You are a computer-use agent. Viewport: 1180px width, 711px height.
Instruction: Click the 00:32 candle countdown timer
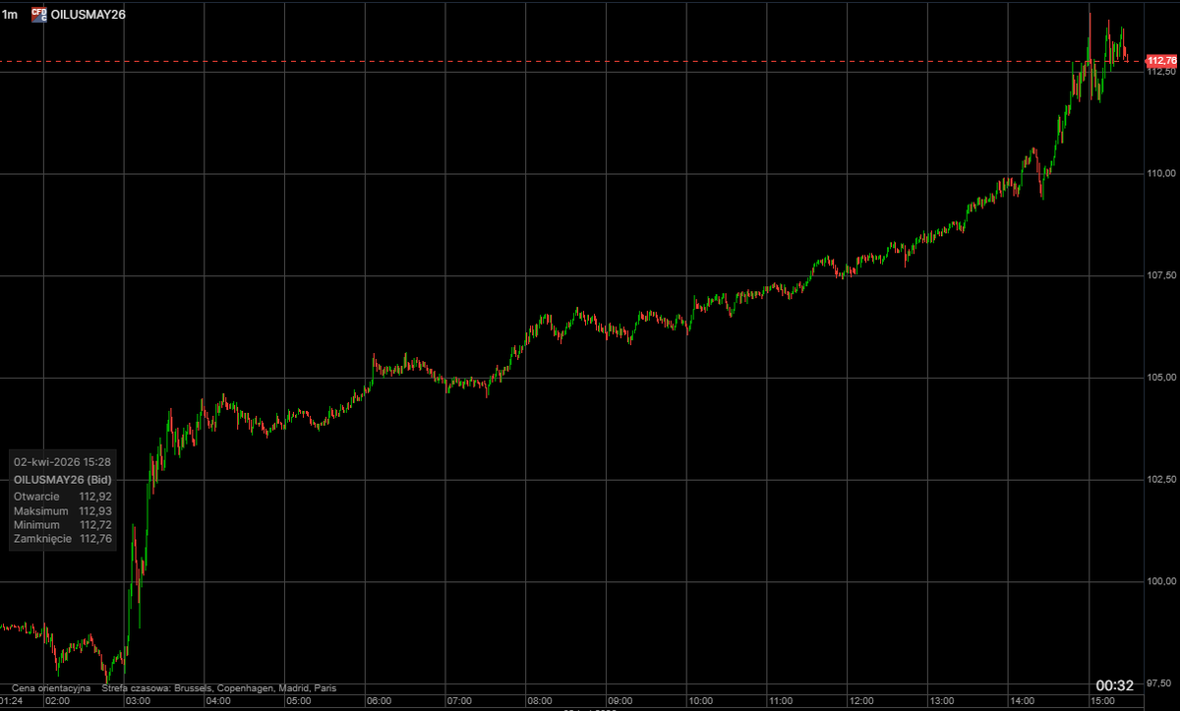click(x=1115, y=685)
